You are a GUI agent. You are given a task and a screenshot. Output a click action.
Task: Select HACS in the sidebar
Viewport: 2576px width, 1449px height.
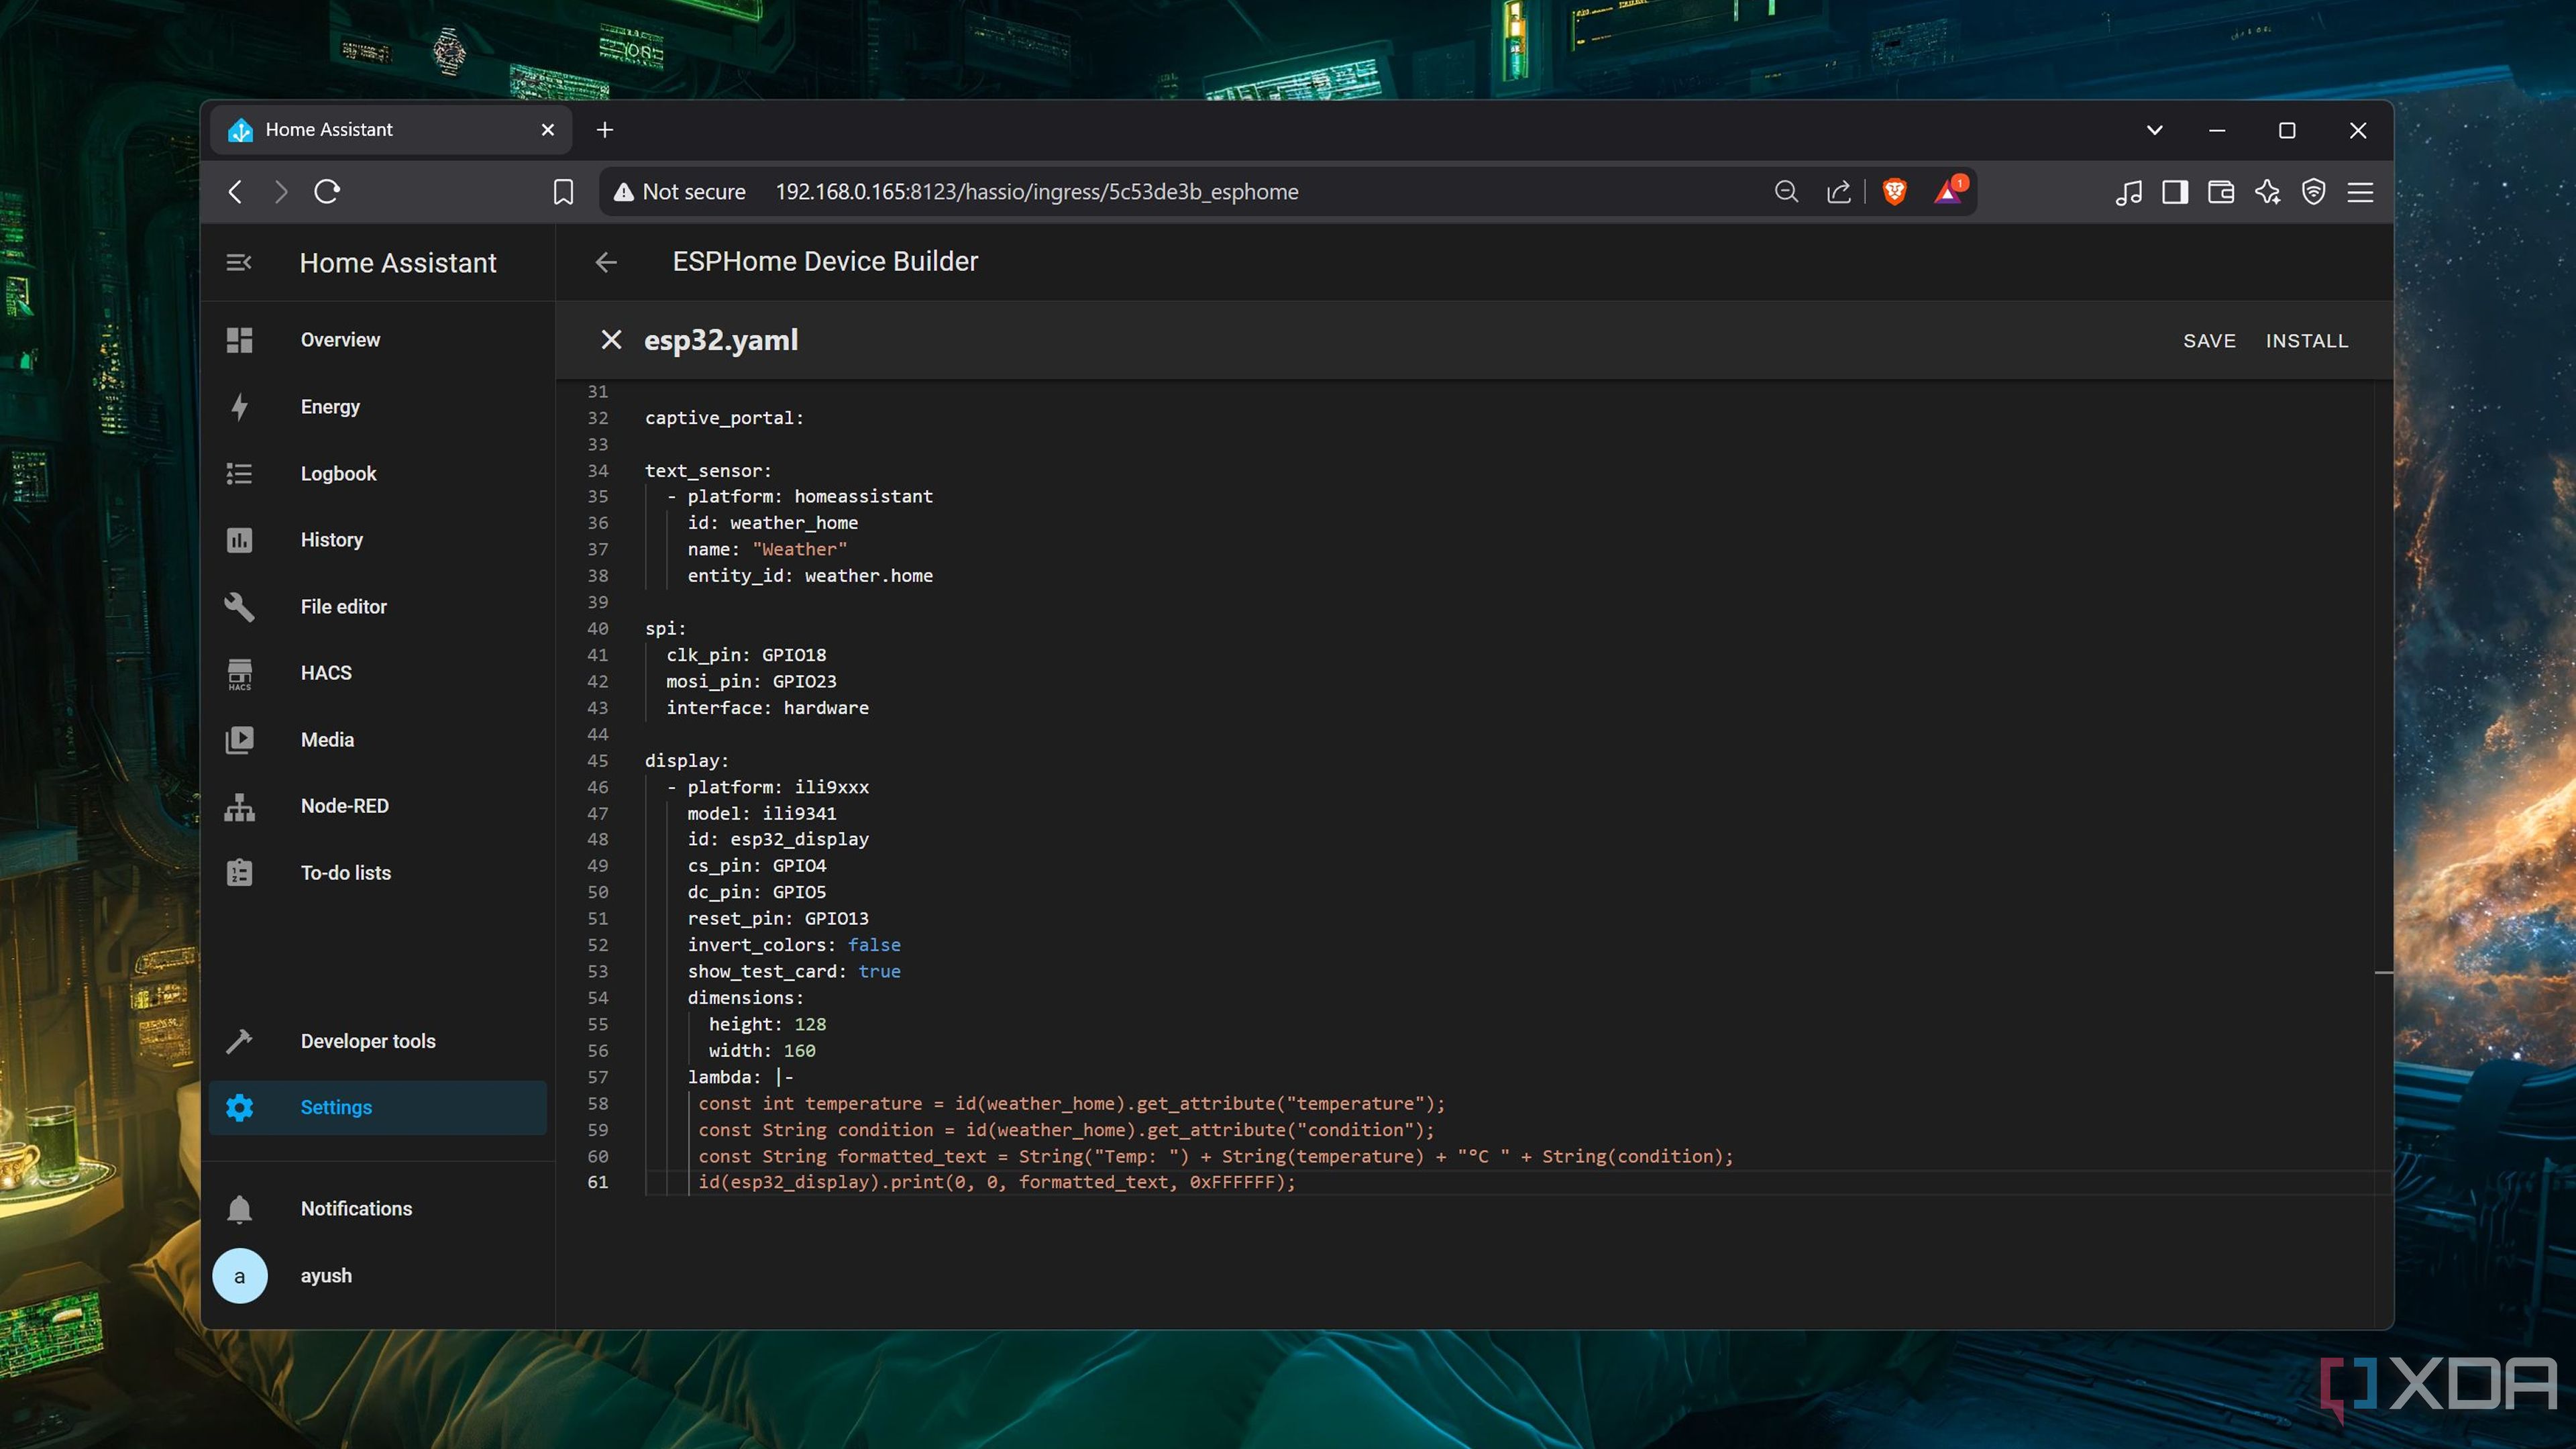click(x=326, y=673)
